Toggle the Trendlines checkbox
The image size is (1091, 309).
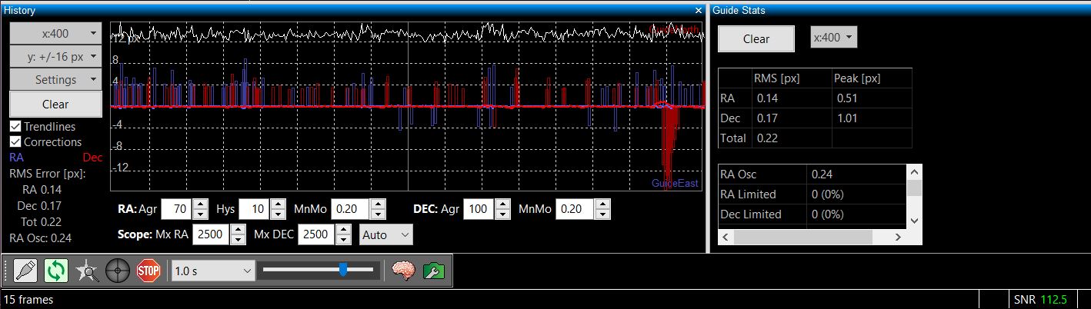[x=16, y=127]
